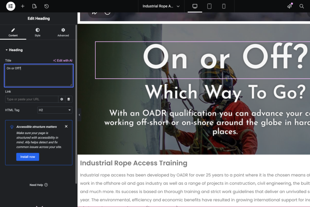Focus the Title text area
310x207 pixels.
[x=39, y=75]
